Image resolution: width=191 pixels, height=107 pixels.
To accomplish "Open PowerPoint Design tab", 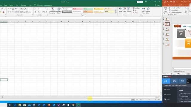I will [178, 5].
